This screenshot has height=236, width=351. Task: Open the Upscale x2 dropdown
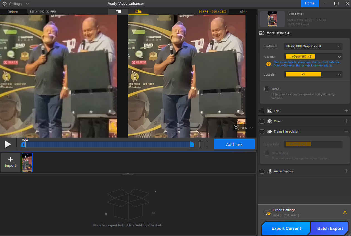coord(313,74)
